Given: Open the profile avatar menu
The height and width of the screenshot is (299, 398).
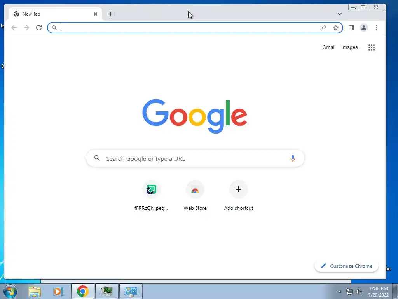Looking at the screenshot, I should pyautogui.click(x=364, y=28).
